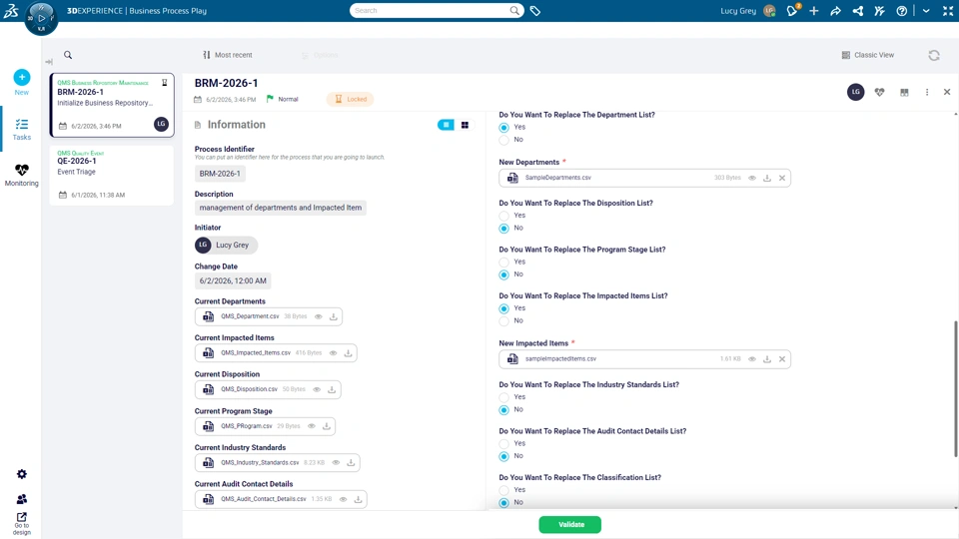
Task: Open users icon in sidebar
Action: coord(21,499)
